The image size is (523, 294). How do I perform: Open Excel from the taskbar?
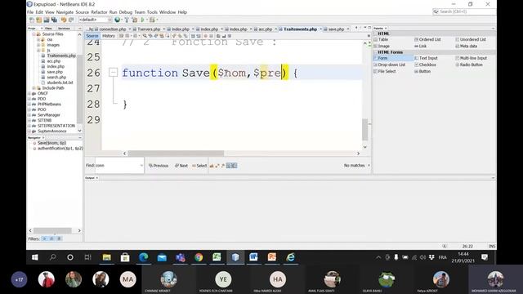coord(217,257)
